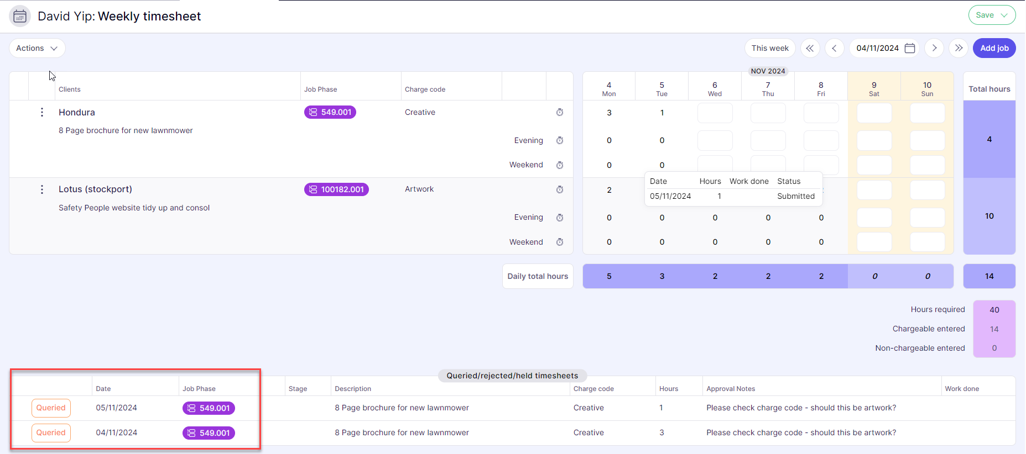Open the calendar picker beside 04/11/2024
Viewport: 1026px width, 454px height.
pyautogui.click(x=910, y=48)
